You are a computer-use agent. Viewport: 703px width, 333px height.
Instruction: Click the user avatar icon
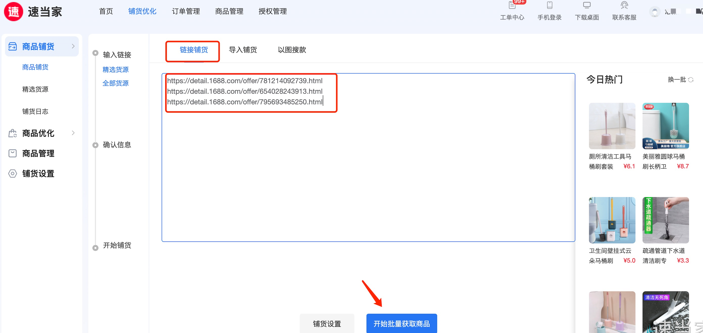[x=655, y=12]
